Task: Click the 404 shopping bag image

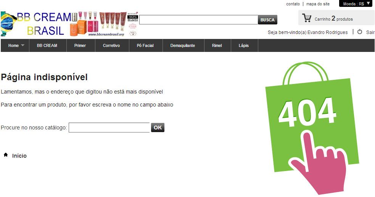Action: pyautogui.click(x=312, y=128)
